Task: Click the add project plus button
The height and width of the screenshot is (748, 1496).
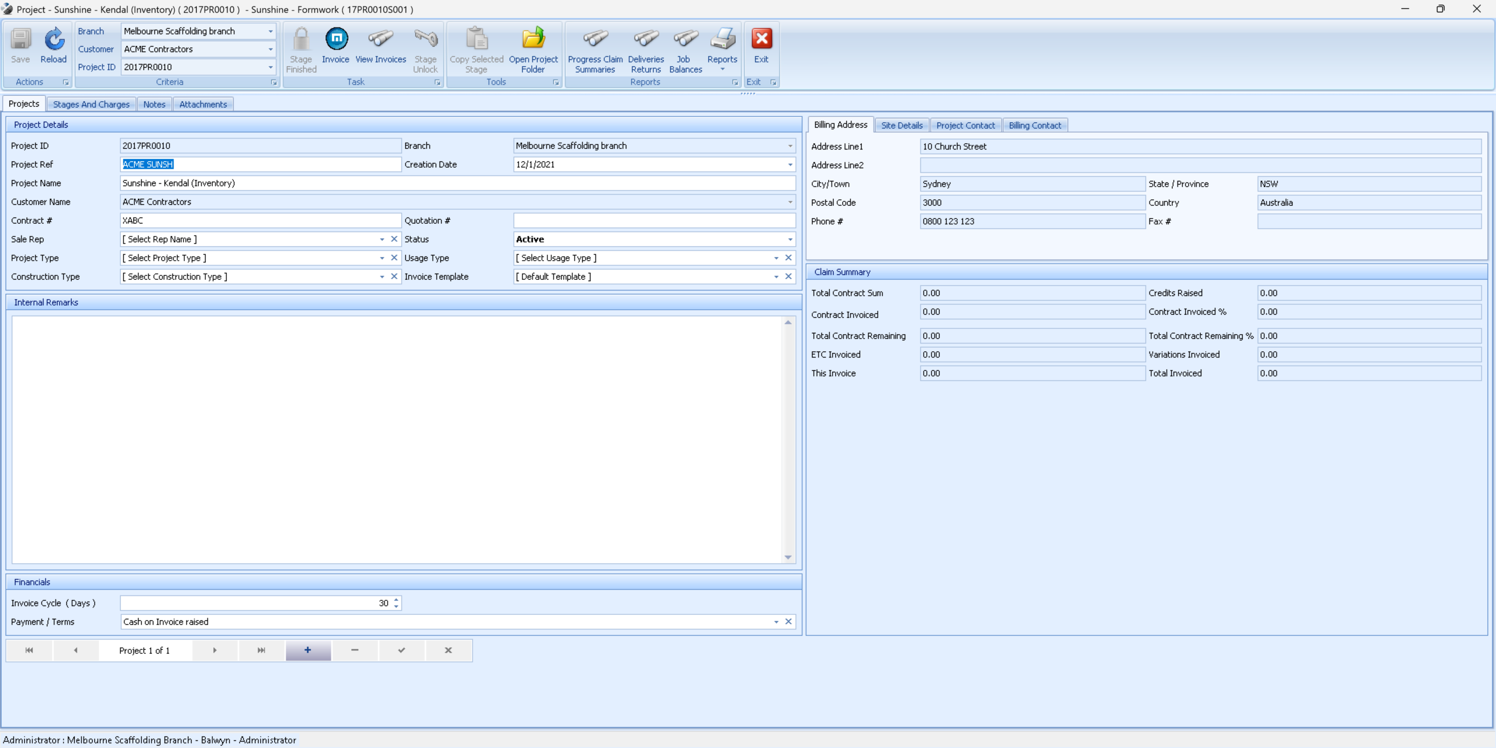Action: click(308, 650)
